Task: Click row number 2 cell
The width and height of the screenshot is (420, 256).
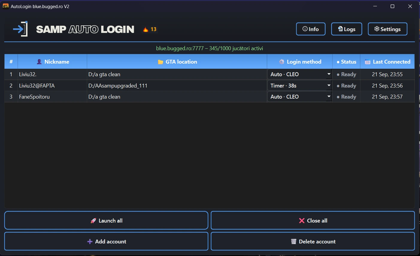Action: 11,86
